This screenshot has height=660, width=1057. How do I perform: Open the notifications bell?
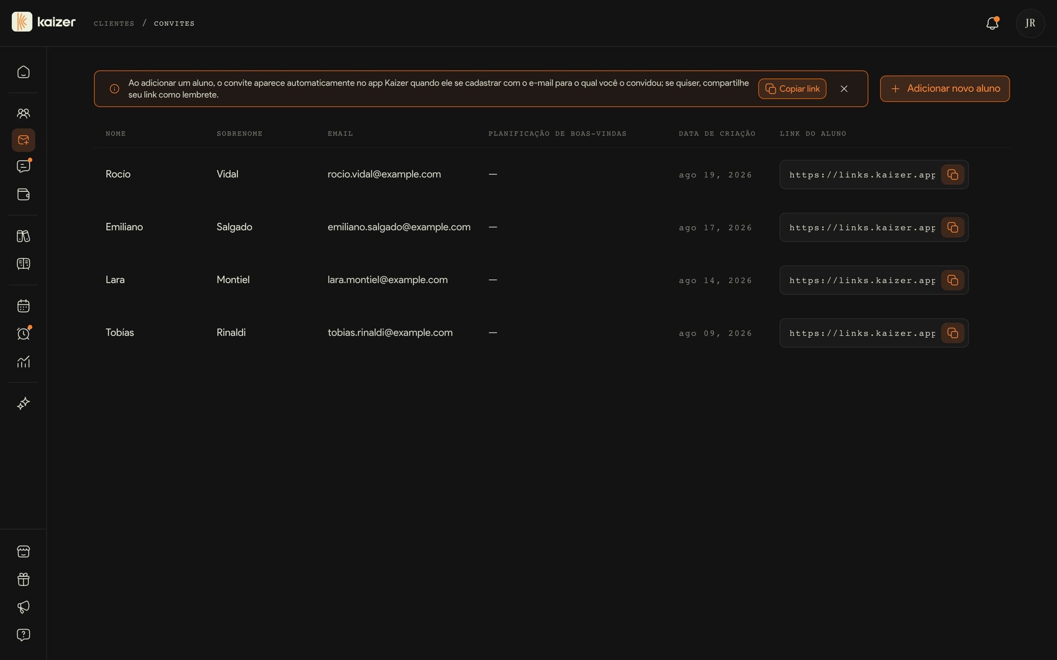click(992, 23)
